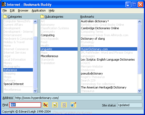Select The American Heritage Dictionary bookmark
Image resolution: width=145 pixels, height=115 pixels.
pos(109,87)
